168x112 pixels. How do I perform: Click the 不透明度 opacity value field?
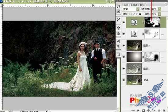click(x=154, y=9)
